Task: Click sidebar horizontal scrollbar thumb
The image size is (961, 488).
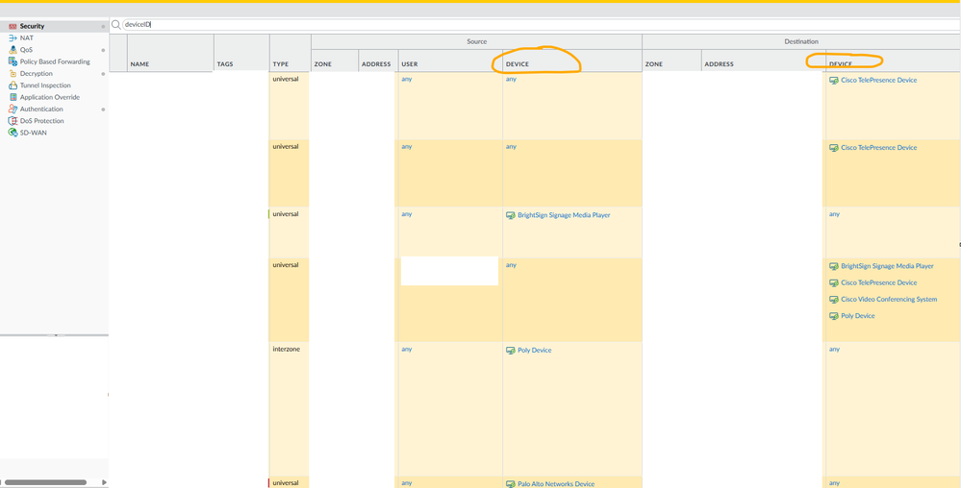Action: [x=45, y=482]
